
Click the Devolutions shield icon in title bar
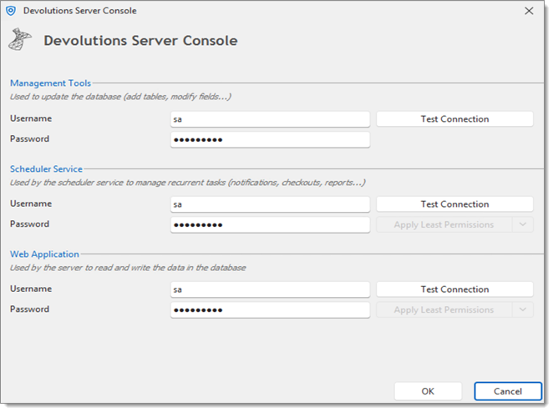click(x=11, y=11)
